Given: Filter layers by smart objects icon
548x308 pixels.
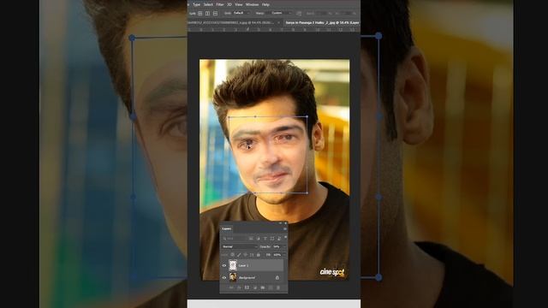Looking at the screenshot, I should [x=279, y=239].
